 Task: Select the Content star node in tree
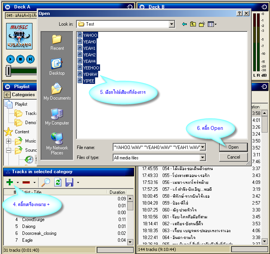coord(22,132)
